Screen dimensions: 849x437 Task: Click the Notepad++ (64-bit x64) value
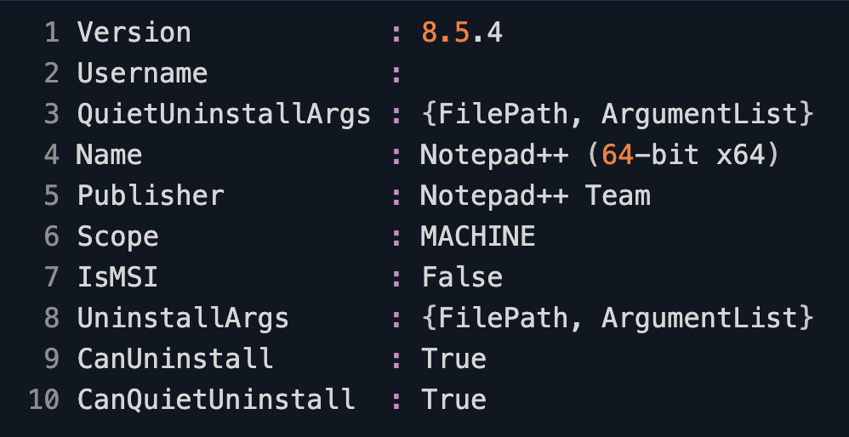[599, 156]
